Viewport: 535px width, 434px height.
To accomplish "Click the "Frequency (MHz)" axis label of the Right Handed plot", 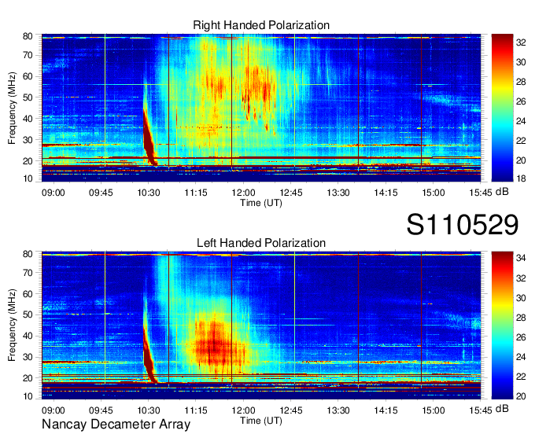I will 12,108.
